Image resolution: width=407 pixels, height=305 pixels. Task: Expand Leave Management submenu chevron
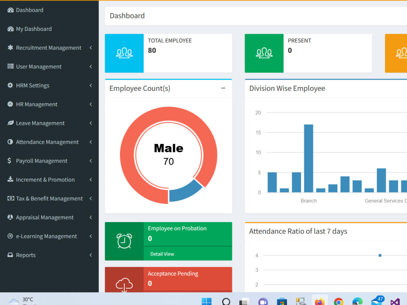(x=91, y=123)
